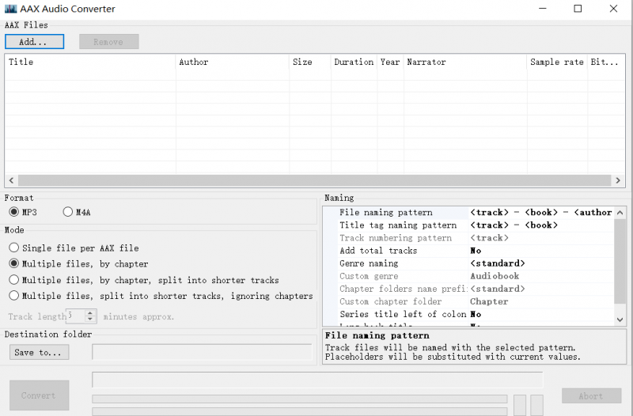Click the Naming grid scroll up arrow
Viewport: 633px width, 416px height.
click(620, 213)
